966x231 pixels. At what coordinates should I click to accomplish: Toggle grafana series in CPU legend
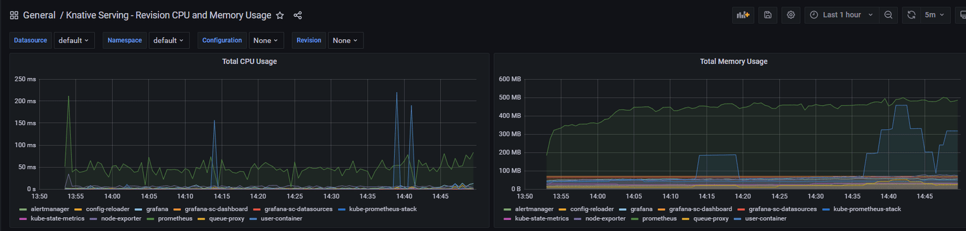pyautogui.click(x=157, y=209)
